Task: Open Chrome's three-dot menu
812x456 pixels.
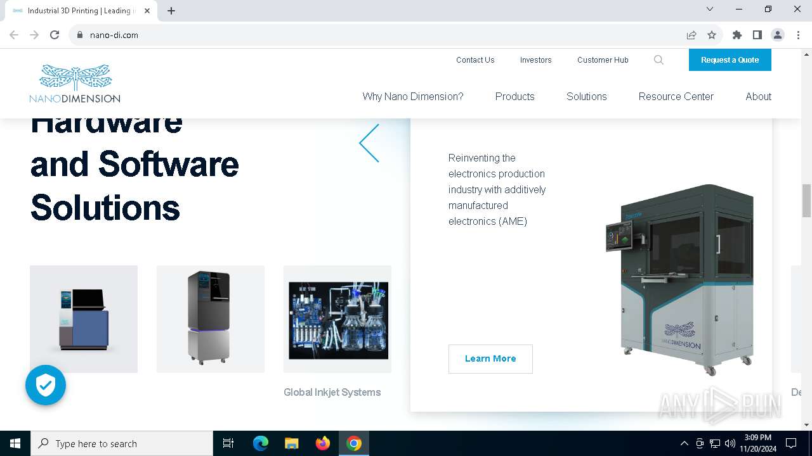Action: pos(797,35)
